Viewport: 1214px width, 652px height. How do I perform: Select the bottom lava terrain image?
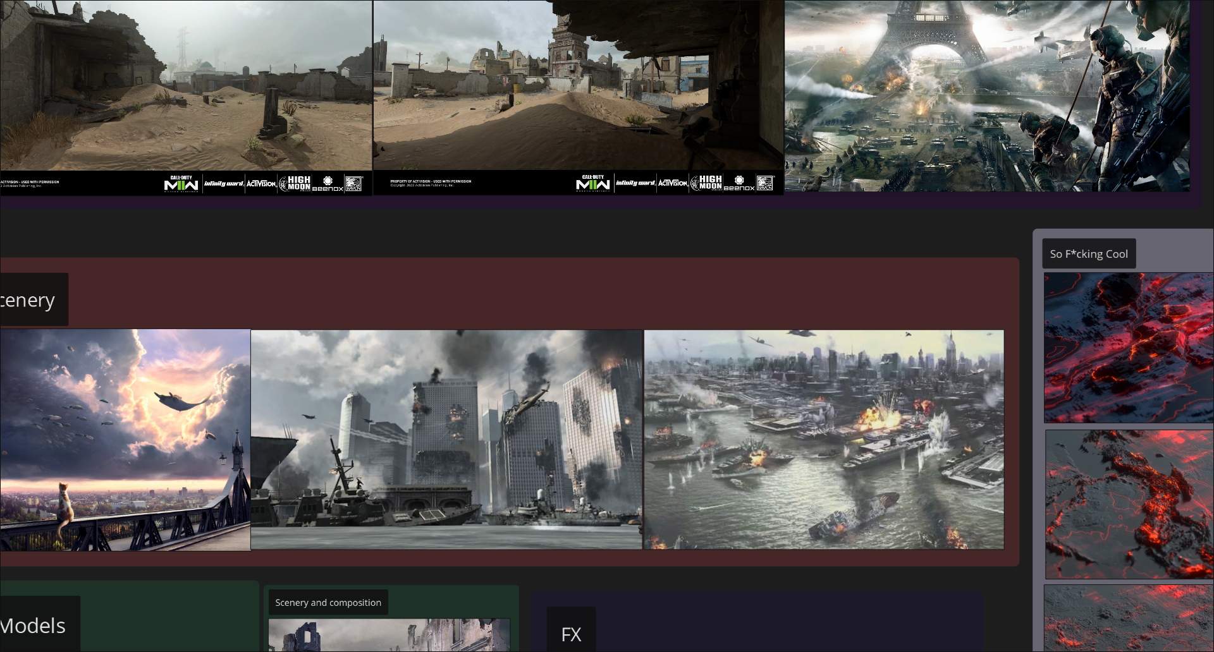pos(1129,618)
